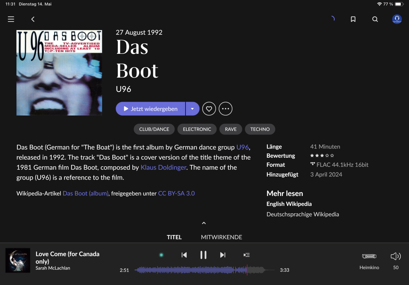Open the hamburger navigation menu
The image size is (409, 285).
pyautogui.click(x=11, y=19)
